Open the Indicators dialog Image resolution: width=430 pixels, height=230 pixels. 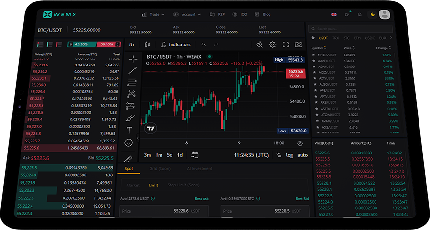pos(175,44)
